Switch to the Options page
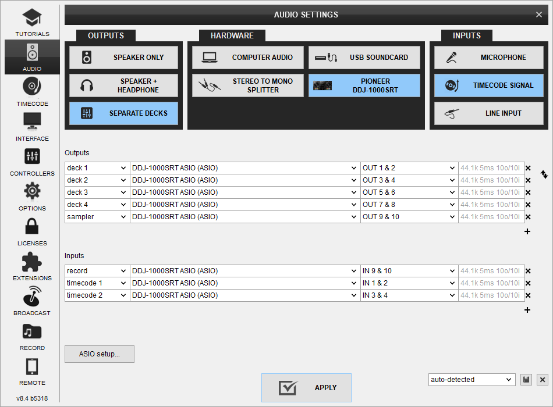Viewport: 553px width, 407px height. click(32, 197)
